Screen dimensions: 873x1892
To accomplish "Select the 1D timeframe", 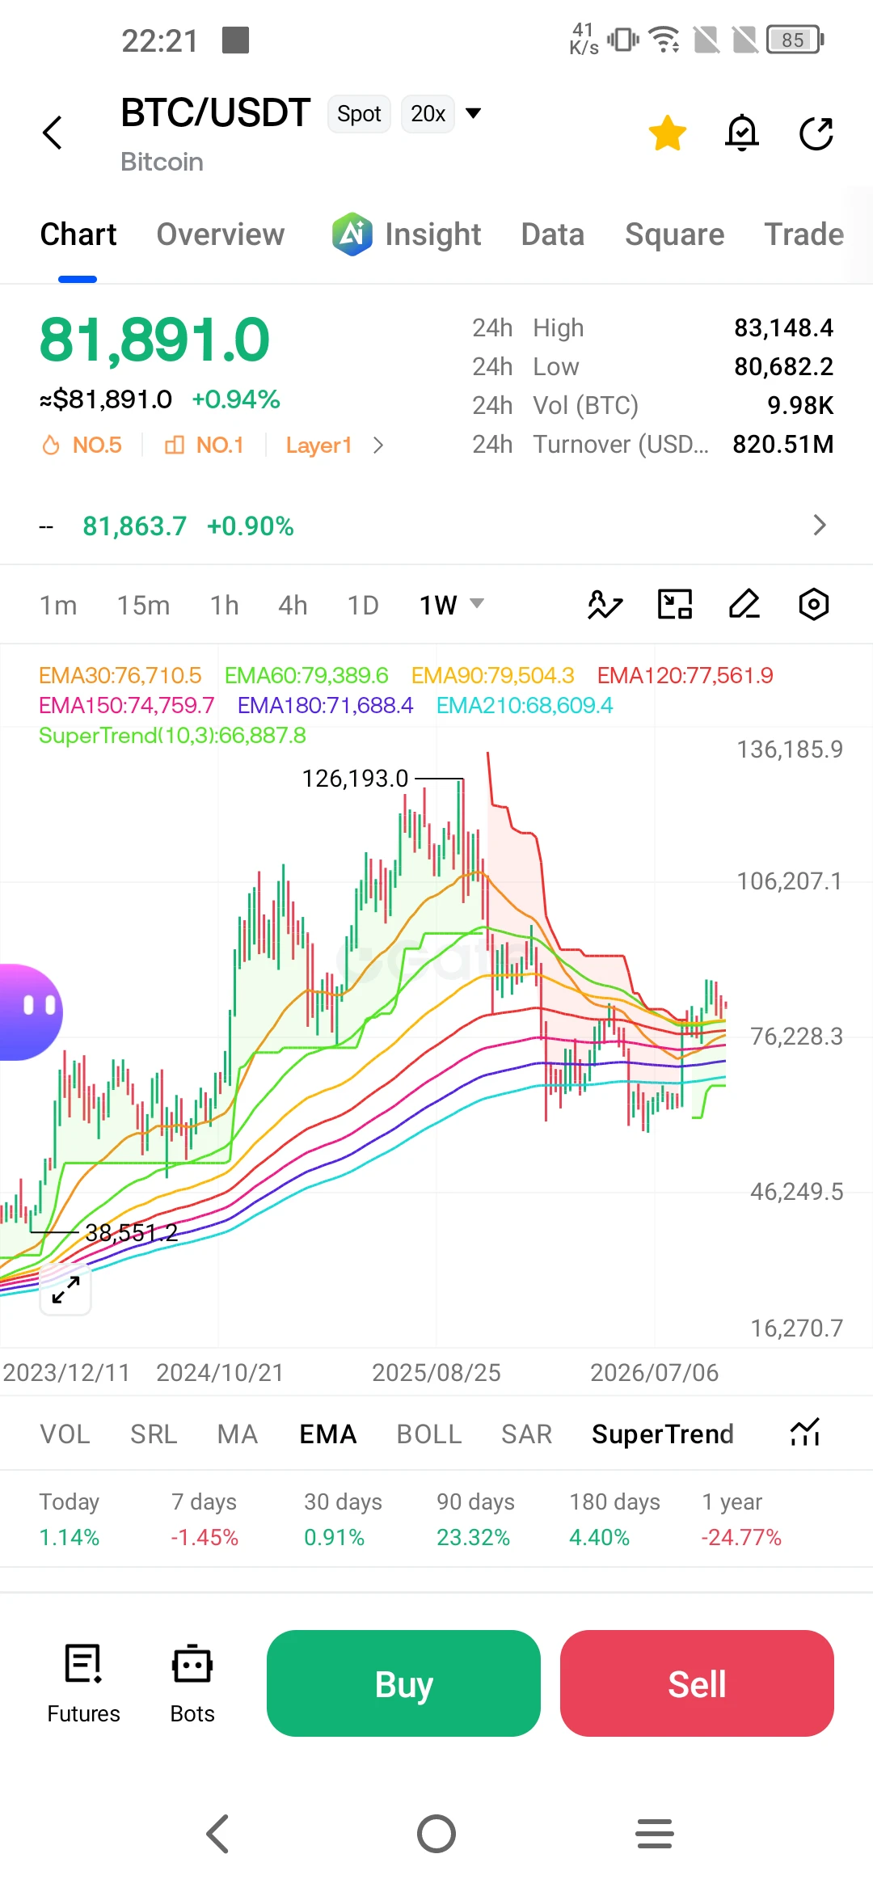I will (363, 605).
